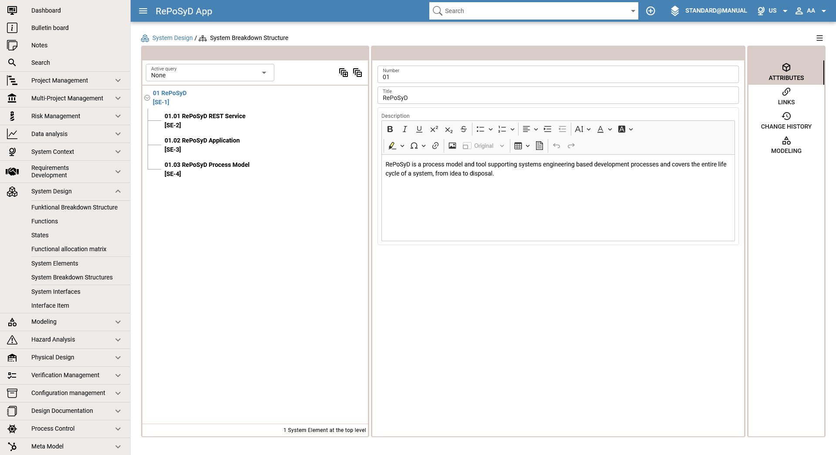Switch to the Change History tab
This screenshot has height=455, width=836.
[x=786, y=121]
